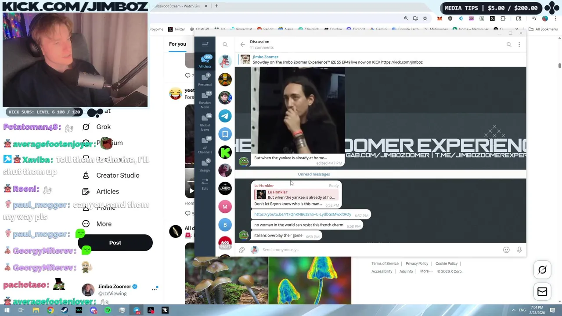Open the Ads info footer link
This screenshot has height=316, width=562.
click(x=406, y=271)
